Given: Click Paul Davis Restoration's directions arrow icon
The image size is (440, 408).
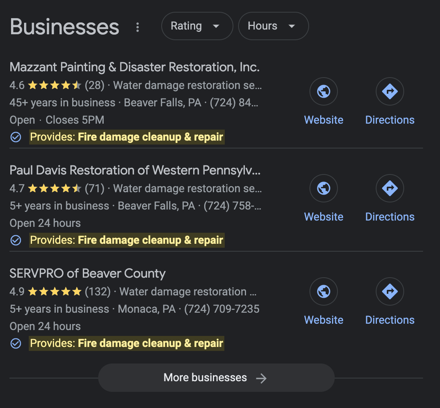Looking at the screenshot, I should [x=390, y=189].
